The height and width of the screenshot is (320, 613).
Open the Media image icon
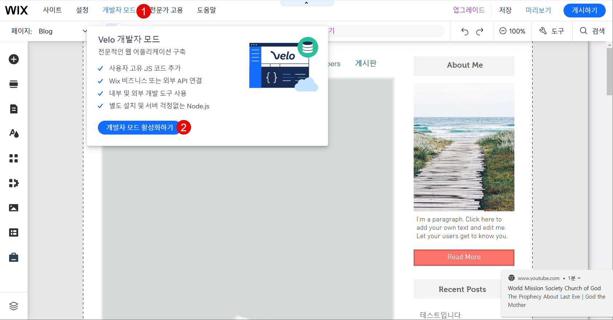pyautogui.click(x=14, y=208)
